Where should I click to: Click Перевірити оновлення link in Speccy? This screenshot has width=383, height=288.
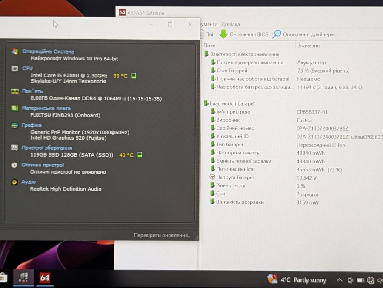click(x=163, y=235)
